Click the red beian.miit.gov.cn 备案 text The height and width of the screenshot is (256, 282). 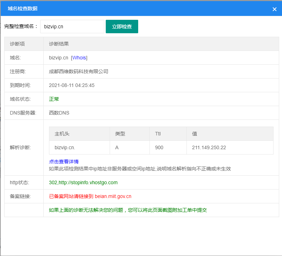tap(90, 196)
